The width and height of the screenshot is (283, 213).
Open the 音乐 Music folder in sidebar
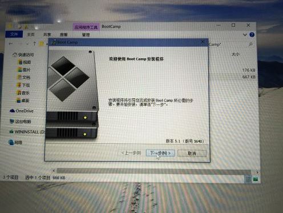[x=23, y=93]
